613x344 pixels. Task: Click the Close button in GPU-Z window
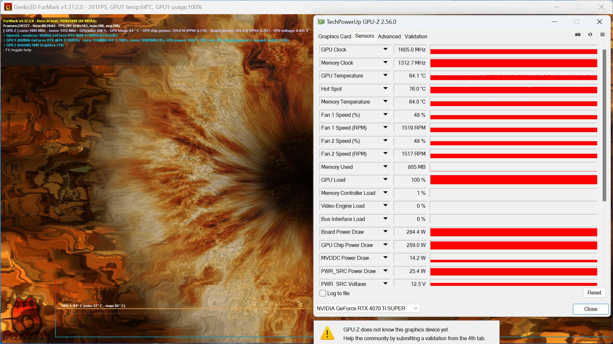coord(589,308)
